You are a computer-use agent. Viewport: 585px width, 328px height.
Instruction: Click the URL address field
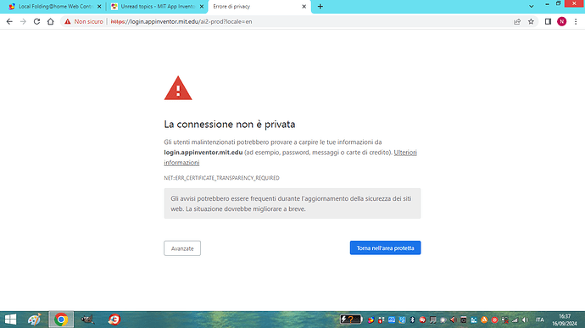coord(298,22)
